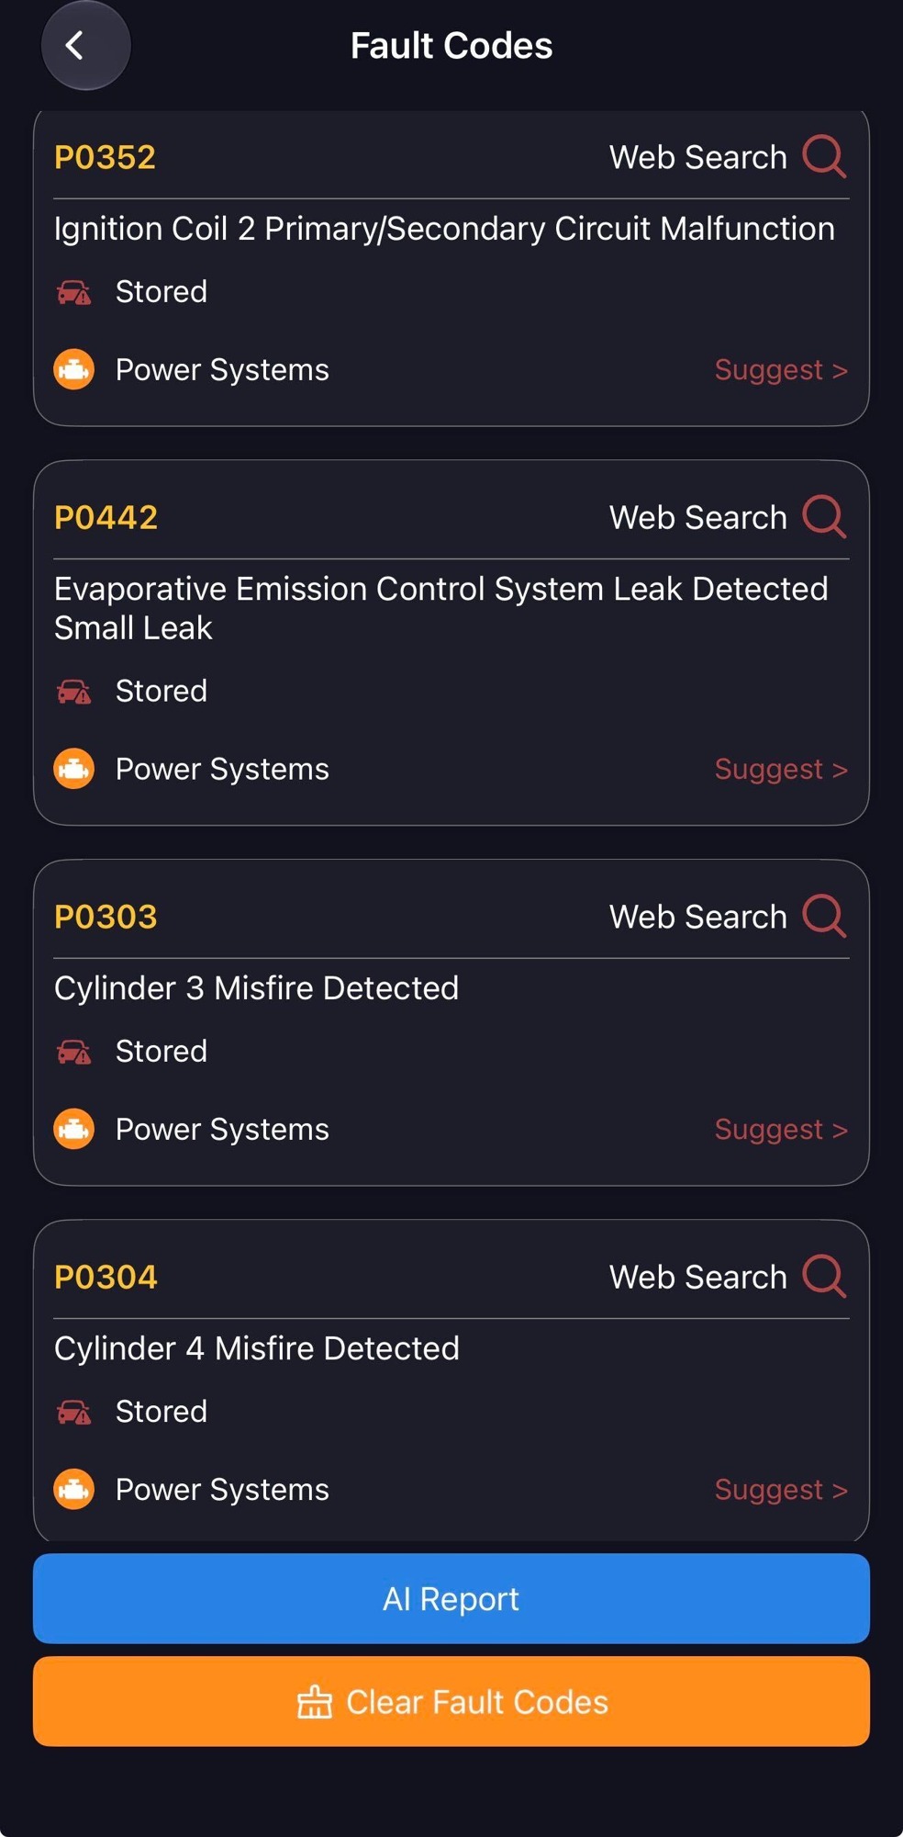The image size is (903, 1837).
Task: Open Suggest for Cylinder 4 Misfire
Action: point(781,1489)
